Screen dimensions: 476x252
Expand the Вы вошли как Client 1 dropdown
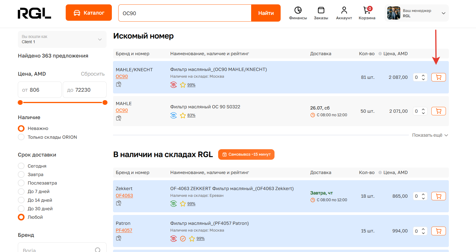click(62, 39)
